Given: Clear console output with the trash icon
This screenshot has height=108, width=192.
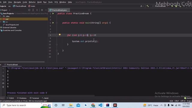Looking at the screenshot, I should coord(3,87).
